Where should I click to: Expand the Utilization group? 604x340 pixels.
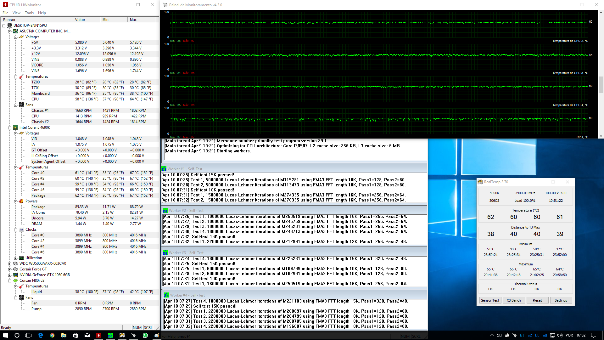(15, 258)
